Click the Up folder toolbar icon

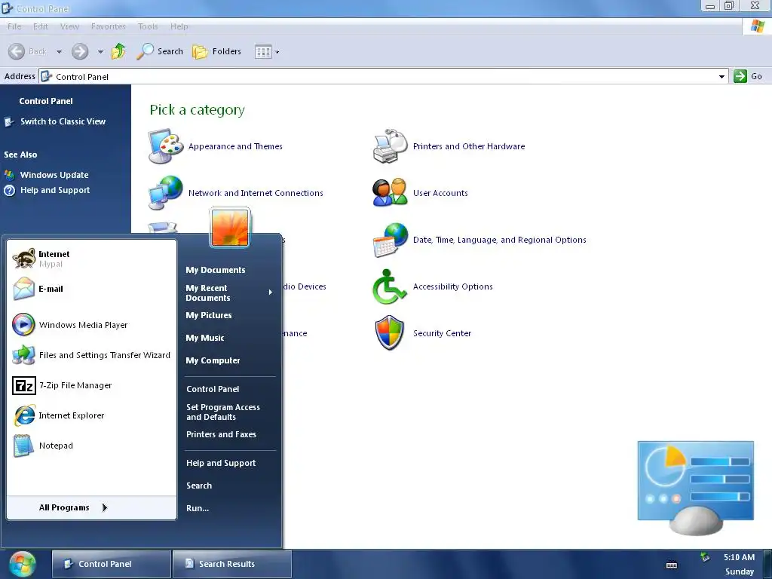tap(118, 51)
